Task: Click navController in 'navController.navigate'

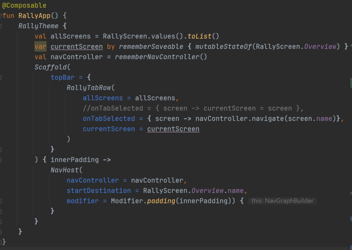Action: pos(221,119)
